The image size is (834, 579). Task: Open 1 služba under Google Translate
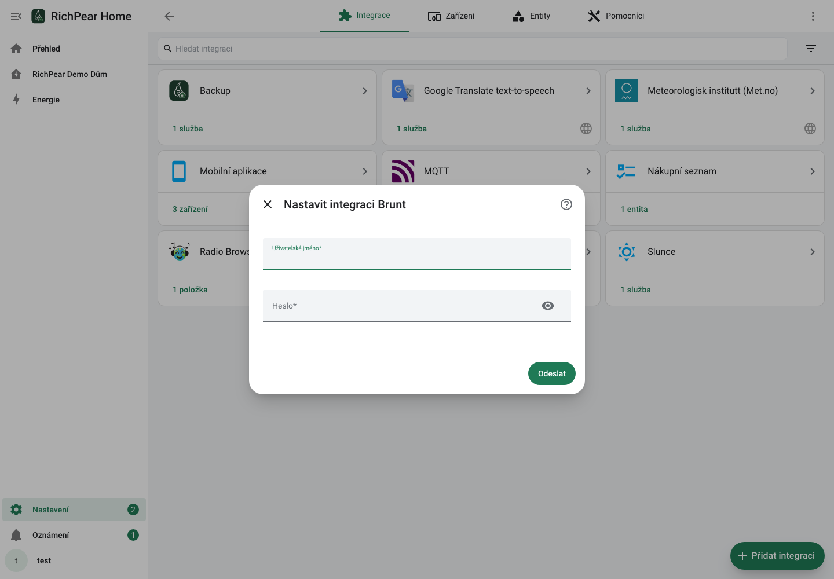(x=412, y=129)
